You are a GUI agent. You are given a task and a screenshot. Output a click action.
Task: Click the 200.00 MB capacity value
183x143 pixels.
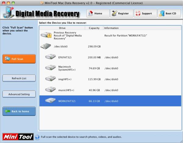point(94,57)
